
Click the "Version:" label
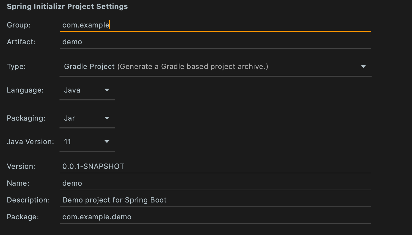[x=21, y=166]
